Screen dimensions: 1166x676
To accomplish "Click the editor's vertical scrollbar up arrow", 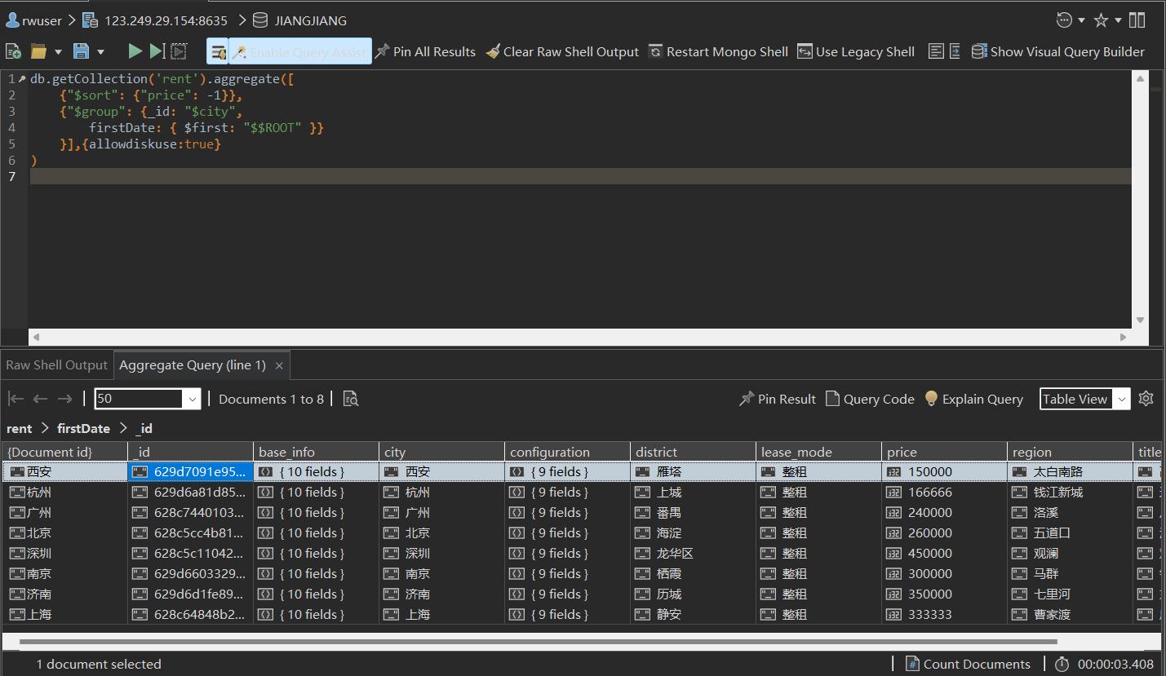I will [1140, 78].
